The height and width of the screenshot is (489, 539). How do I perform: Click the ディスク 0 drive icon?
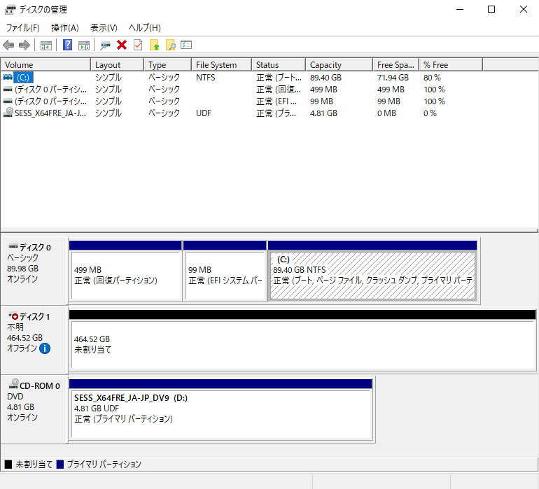pyautogui.click(x=13, y=246)
